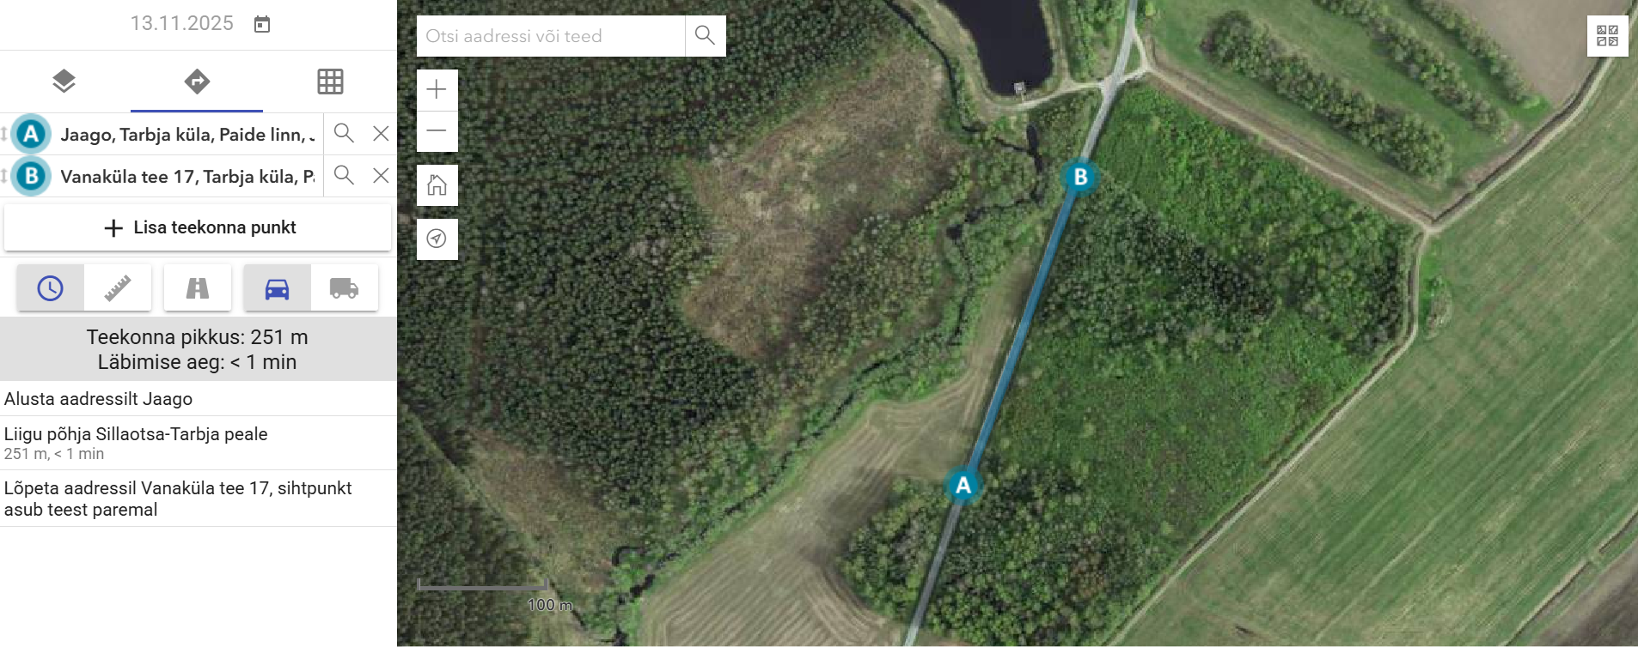This screenshot has height=647, width=1638.
Task: Select shortest distance ruler toggle
Action: coord(118,288)
